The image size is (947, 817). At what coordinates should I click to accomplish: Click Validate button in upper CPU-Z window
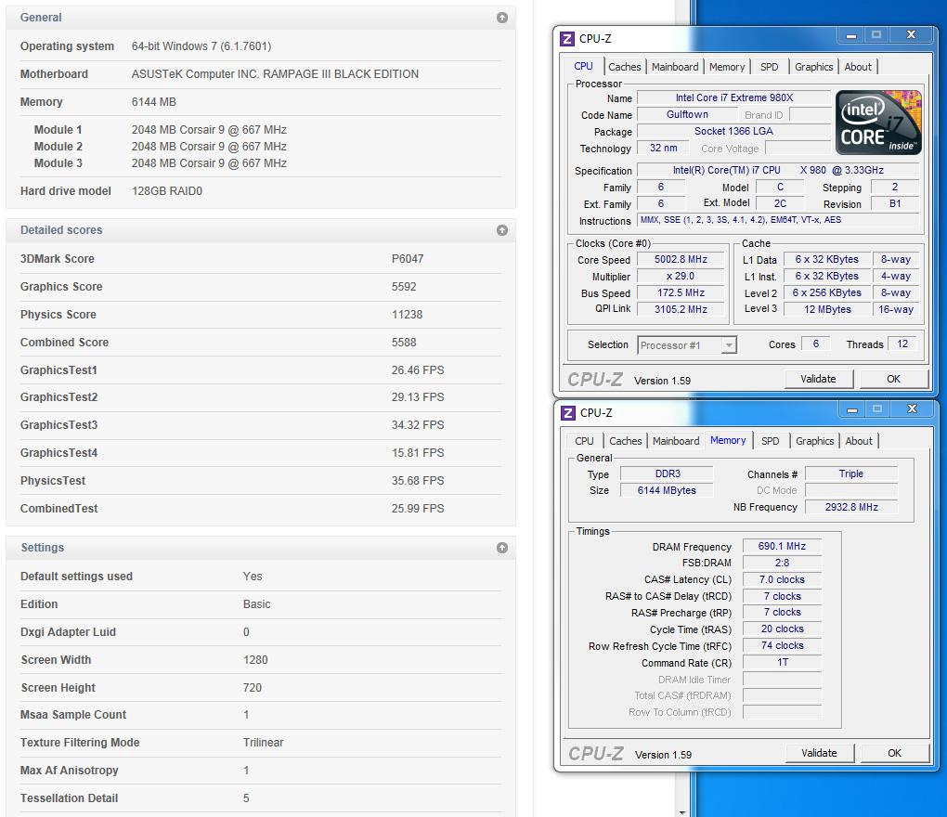click(818, 379)
